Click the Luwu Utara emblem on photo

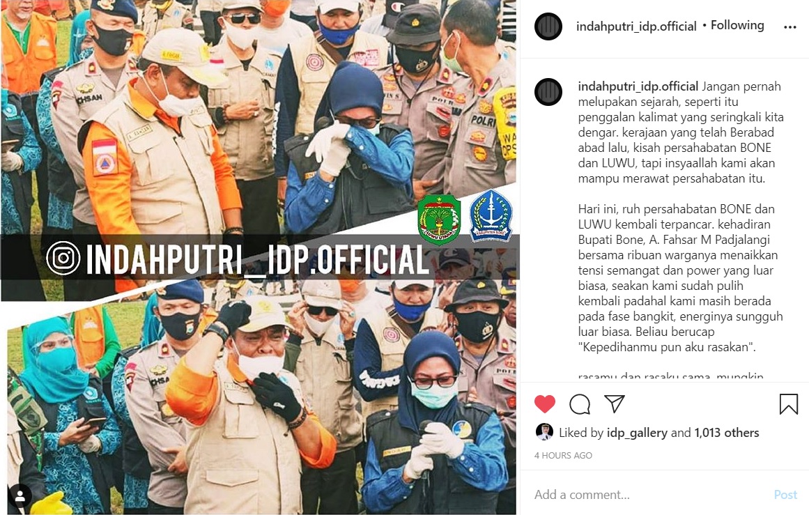(x=439, y=219)
